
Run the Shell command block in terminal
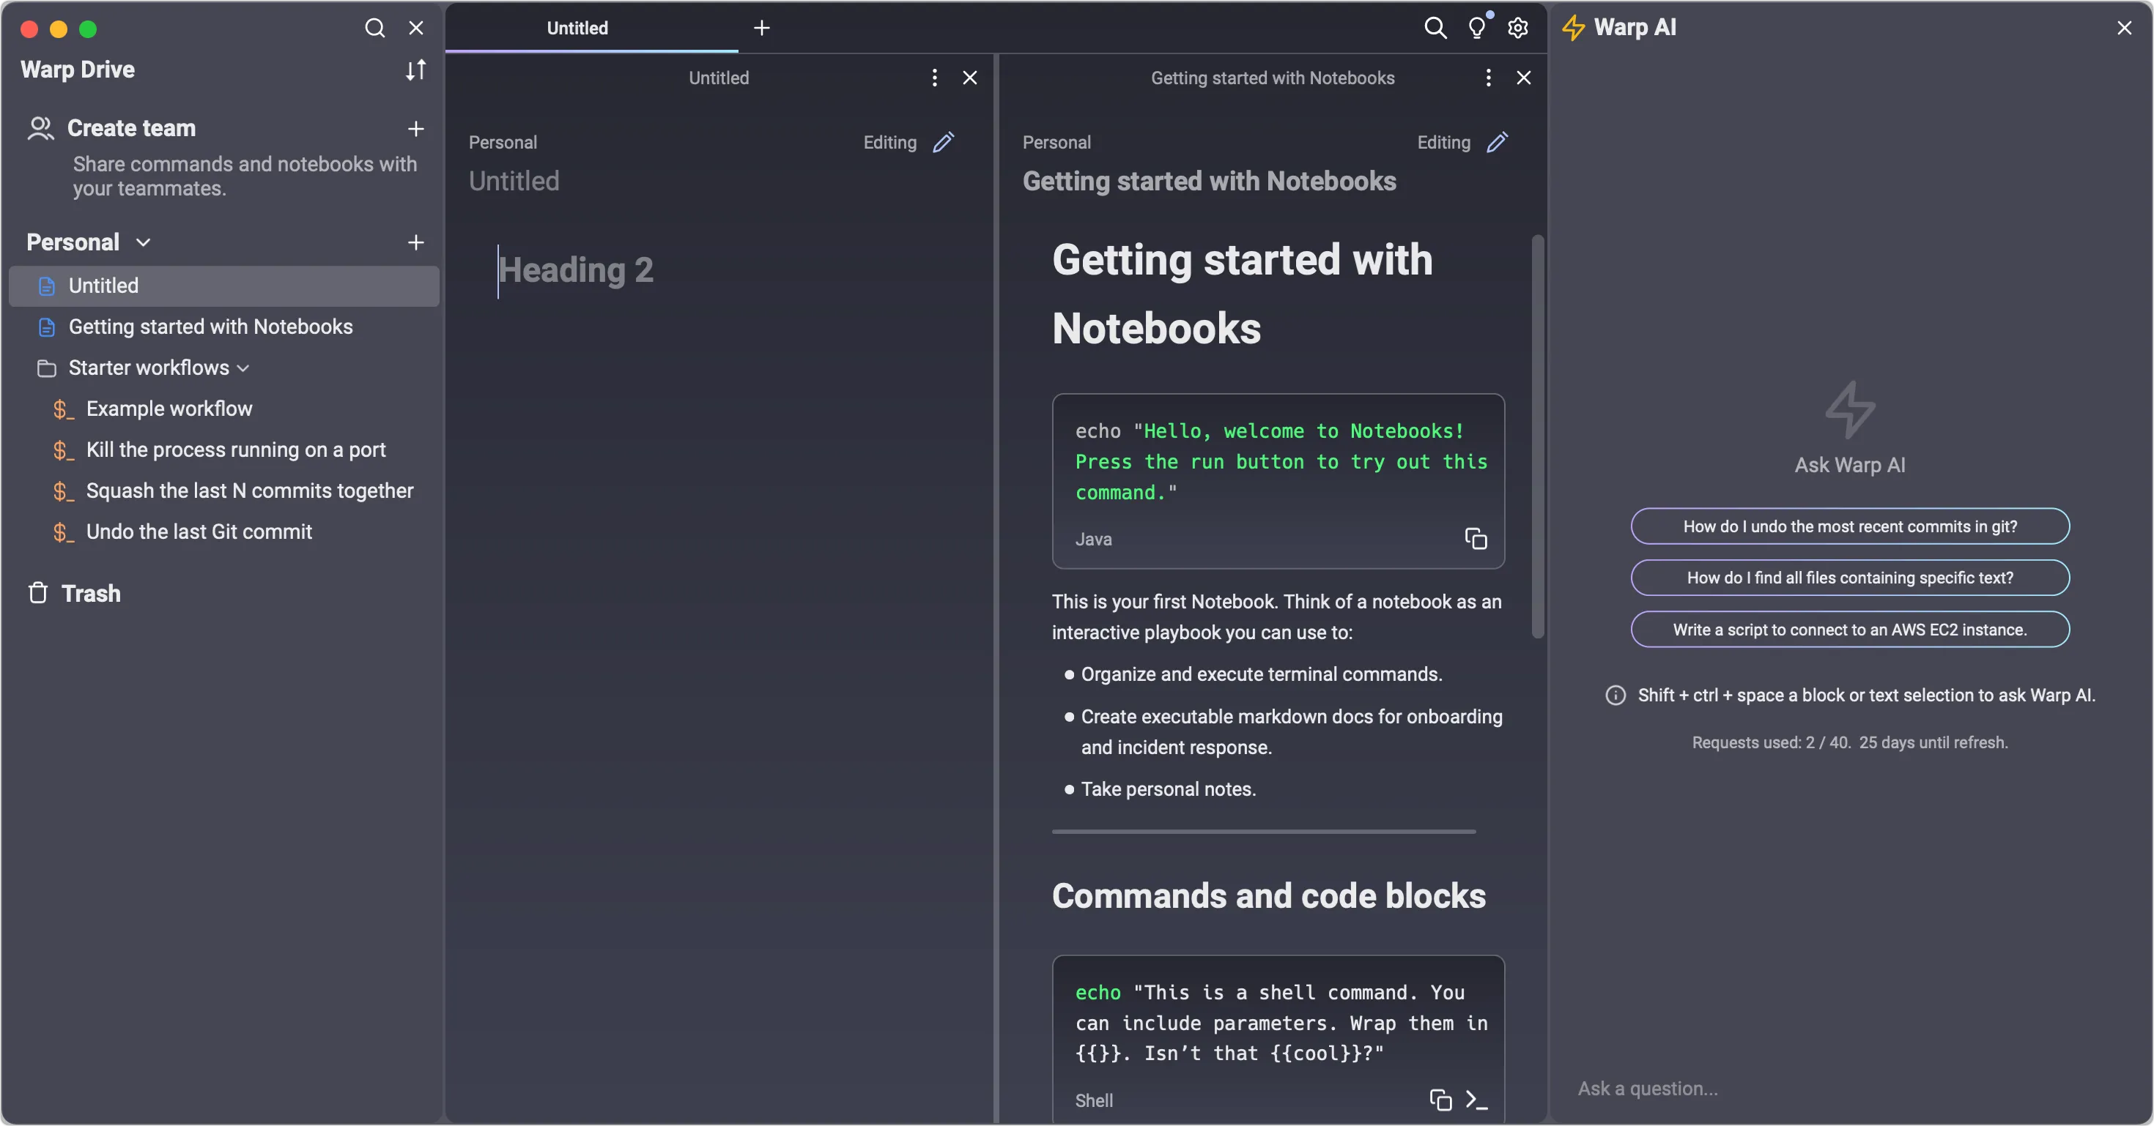click(x=1477, y=1100)
